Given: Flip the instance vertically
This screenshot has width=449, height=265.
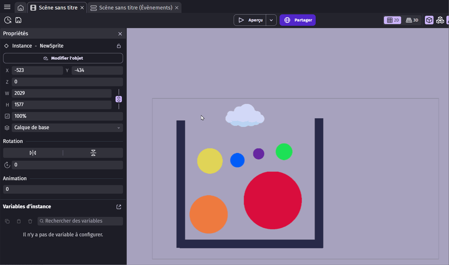Looking at the screenshot, I should coord(93,153).
